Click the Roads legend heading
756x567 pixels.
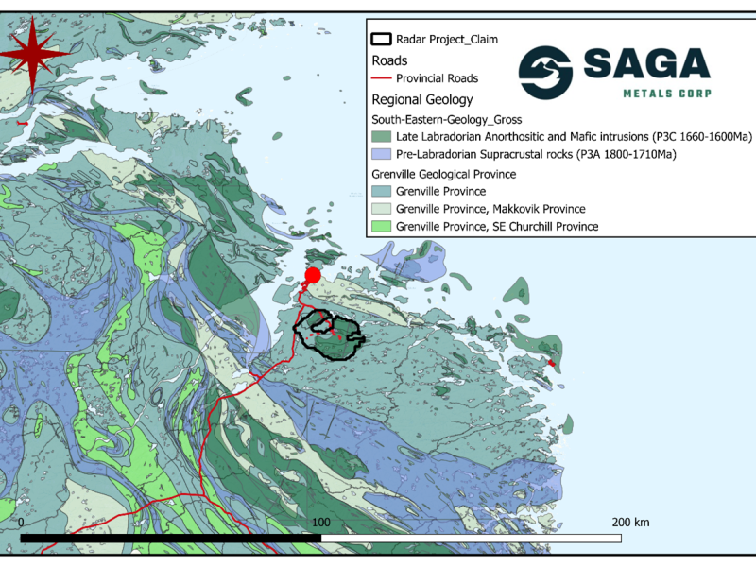390,60
